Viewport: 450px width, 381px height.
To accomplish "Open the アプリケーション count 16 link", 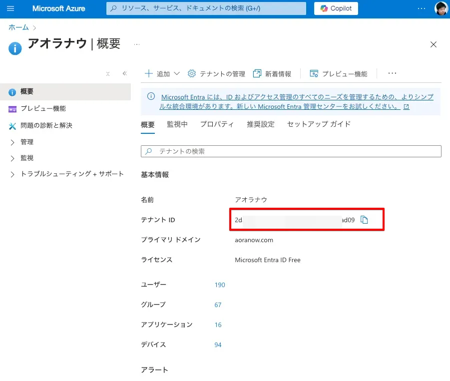I will [x=218, y=325].
